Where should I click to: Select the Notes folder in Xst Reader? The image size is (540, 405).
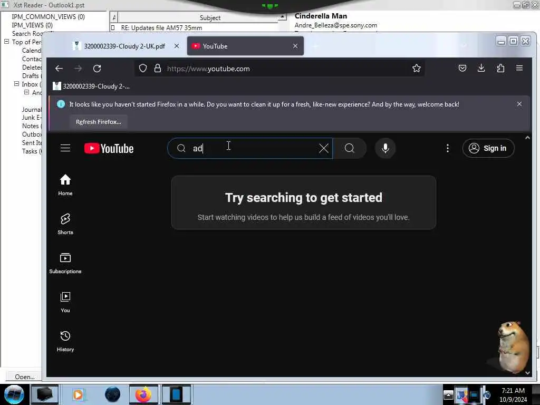coord(31,126)
